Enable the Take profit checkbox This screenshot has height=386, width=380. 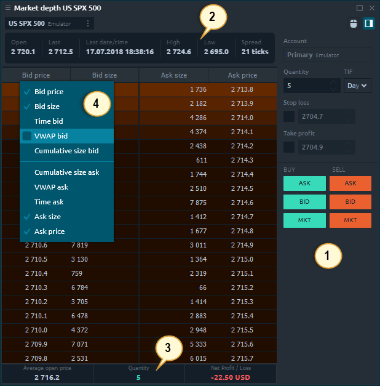[288, 147]
